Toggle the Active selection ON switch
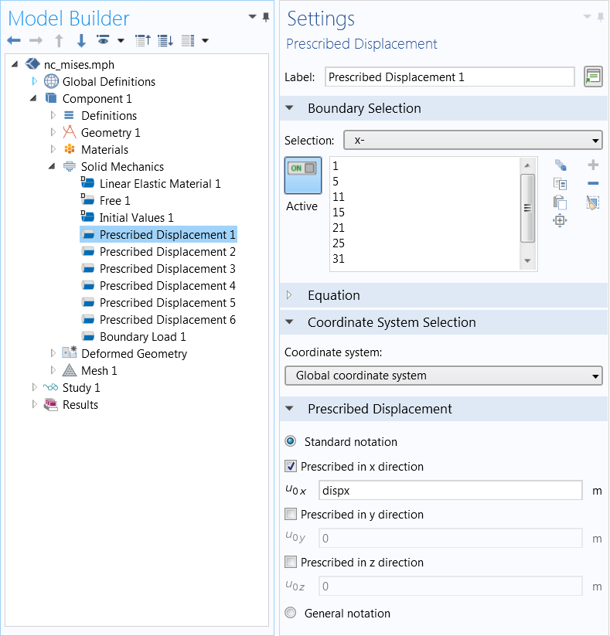This screenshot has width=610, height=636. pyautogui.click(x=303, y=175)
